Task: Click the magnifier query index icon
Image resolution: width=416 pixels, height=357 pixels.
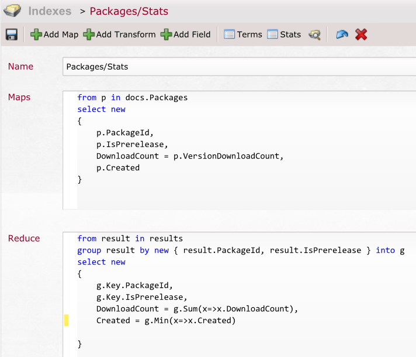Action: [315, 35]
